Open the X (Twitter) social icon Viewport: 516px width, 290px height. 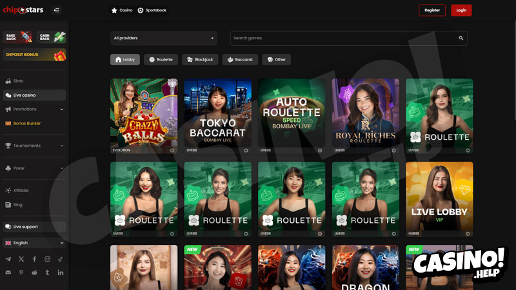coord(21,259)
